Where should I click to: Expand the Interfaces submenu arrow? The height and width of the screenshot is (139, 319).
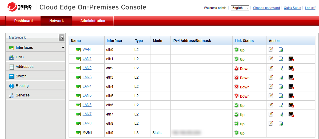click(x=63, y=47)
